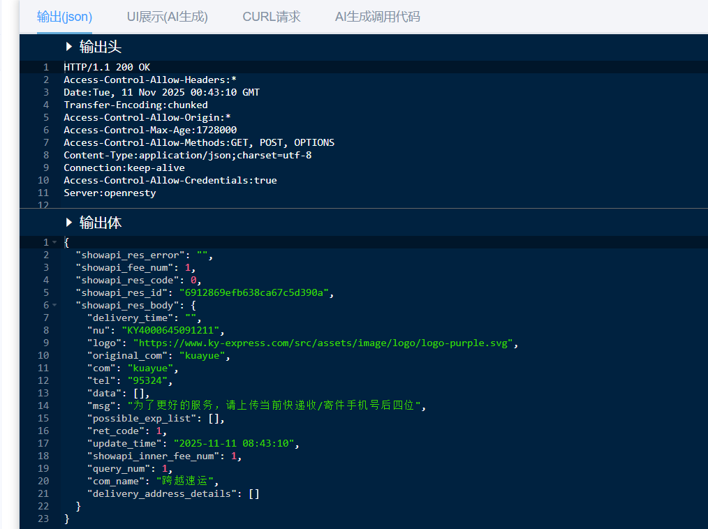
Task: Click the query_num key
Action: tap(118, 469)
